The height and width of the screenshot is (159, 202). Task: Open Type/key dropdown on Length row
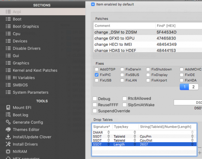click(x=135, y=144)
